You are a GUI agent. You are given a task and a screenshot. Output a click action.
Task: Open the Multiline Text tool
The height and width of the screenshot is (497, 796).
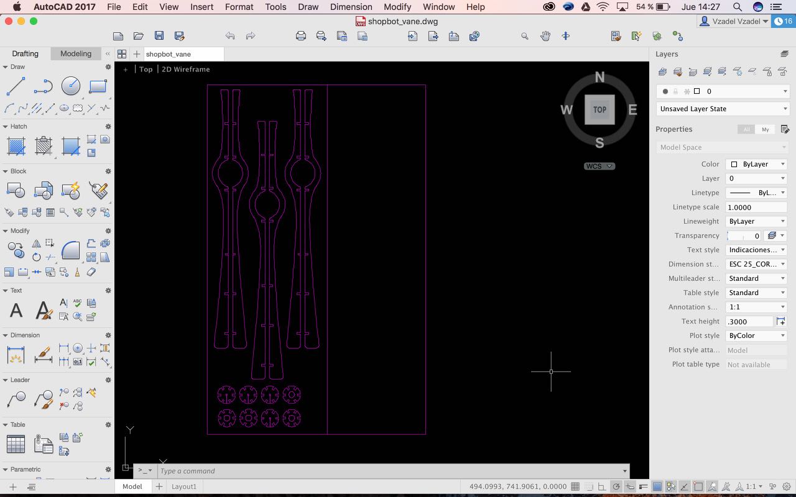tap(16, 310)
